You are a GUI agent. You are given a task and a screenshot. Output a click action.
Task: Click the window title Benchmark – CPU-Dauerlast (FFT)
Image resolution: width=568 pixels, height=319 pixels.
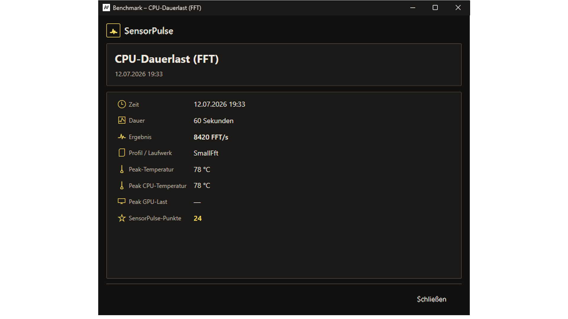(157, 8)
